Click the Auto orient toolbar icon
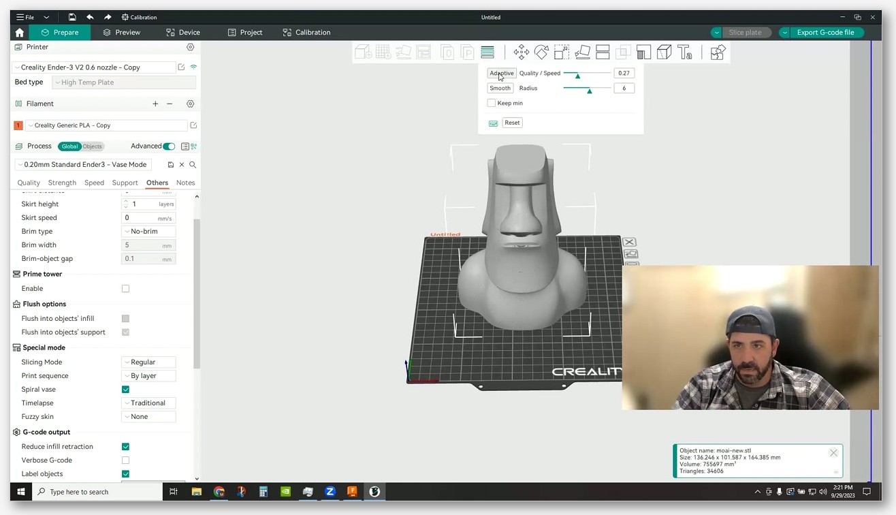 click(x=403, y=52)
